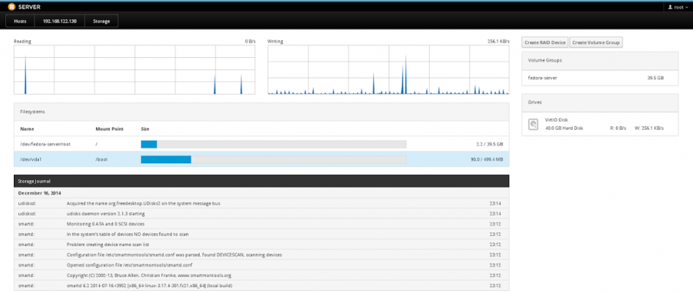Open the root user dropdown menu

click(678, 6)
